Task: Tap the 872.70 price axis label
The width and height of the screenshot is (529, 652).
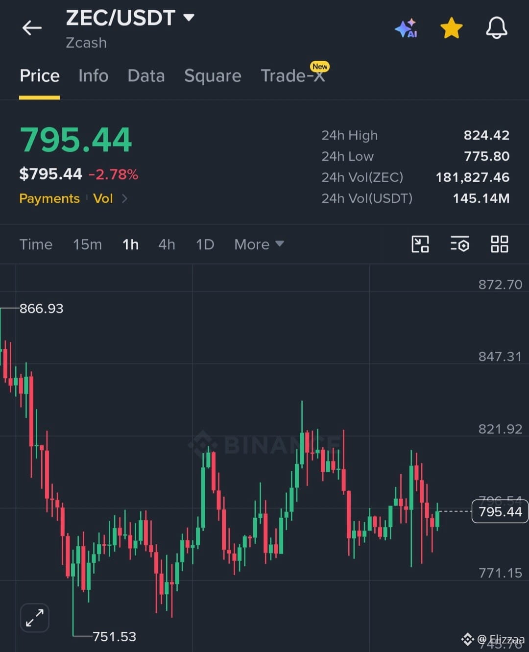Action: click(500, 285)
